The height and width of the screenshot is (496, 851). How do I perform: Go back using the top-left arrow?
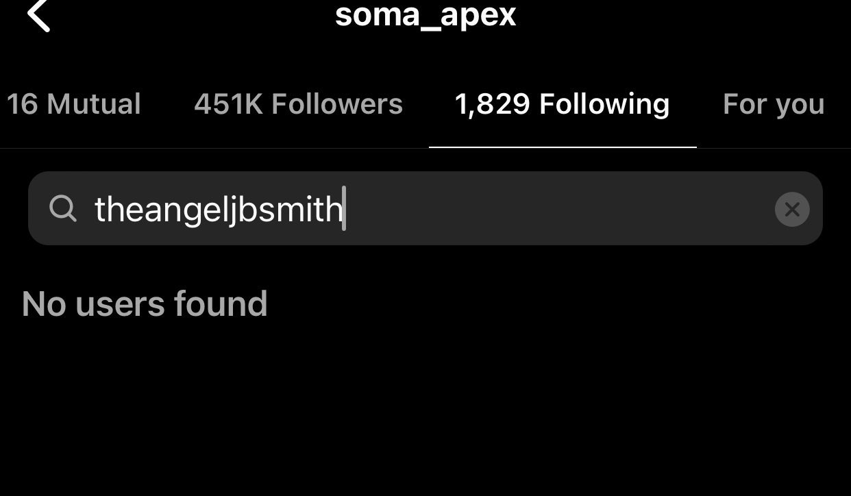39,15
